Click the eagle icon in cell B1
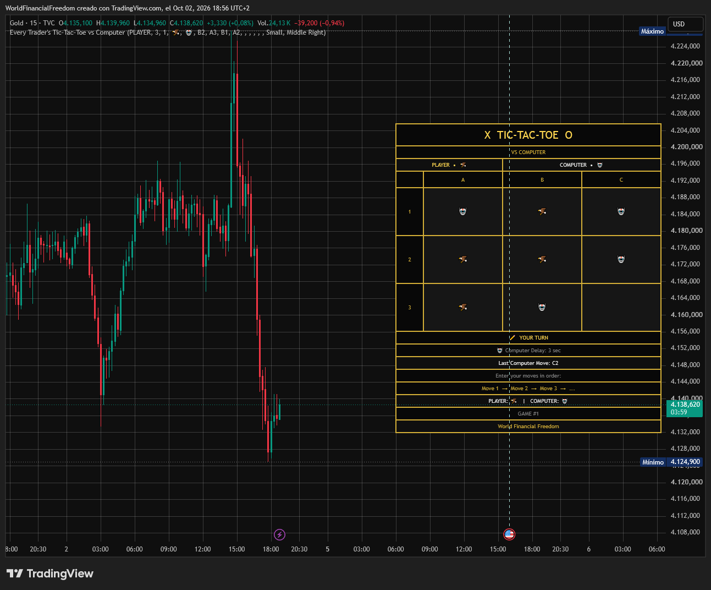This screenshot has width=711, height=590. click(x=542, y=211)
